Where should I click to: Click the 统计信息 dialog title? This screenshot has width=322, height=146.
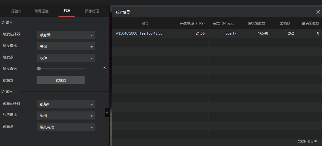123,12
